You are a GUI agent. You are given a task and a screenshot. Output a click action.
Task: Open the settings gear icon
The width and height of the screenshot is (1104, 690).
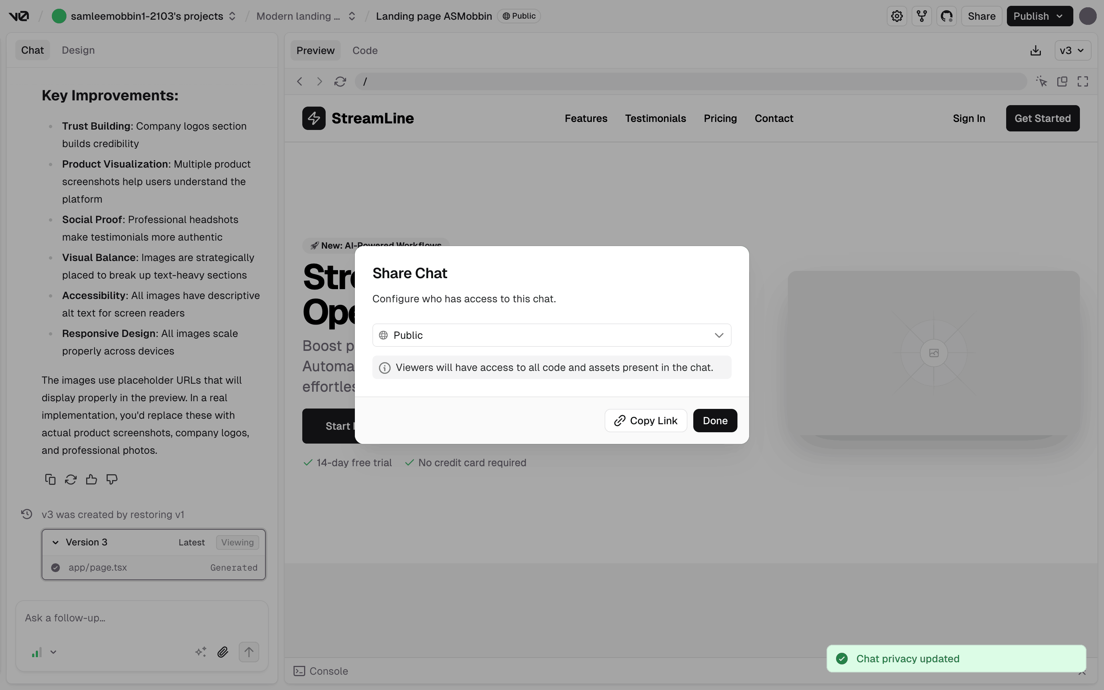click(x=896, y=16)
